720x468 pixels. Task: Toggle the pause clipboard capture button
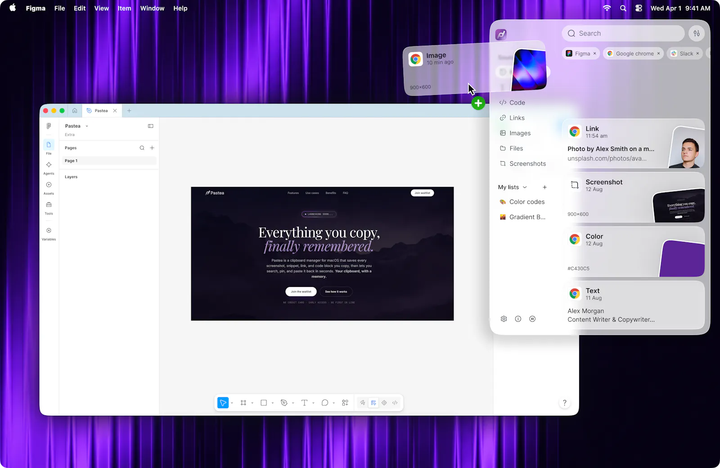(x=532, y=319)
